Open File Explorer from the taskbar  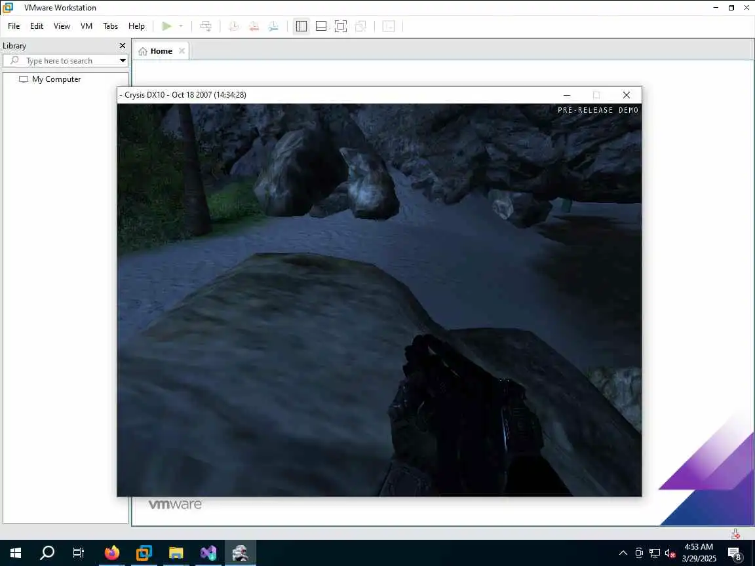tap(176, 552)
